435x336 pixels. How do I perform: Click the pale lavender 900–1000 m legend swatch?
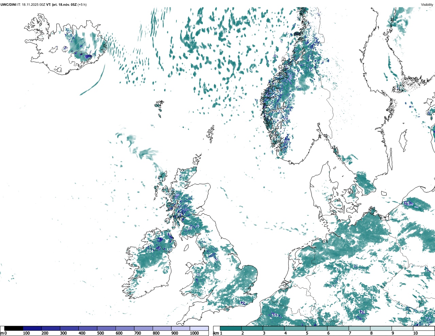pos(180,329)
